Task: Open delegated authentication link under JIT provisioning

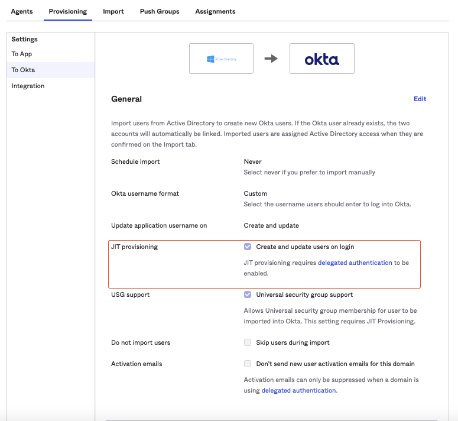Action: click(355, 263)
